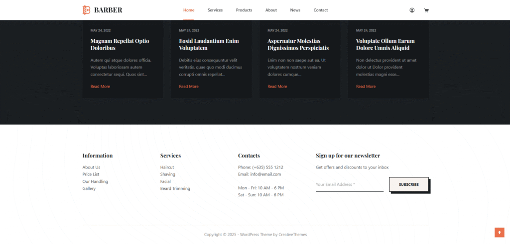Image resolution: width=510 pixels, height=244 pixels.
Task: Follow the CreativeThemes footer link
Action: 292,235
